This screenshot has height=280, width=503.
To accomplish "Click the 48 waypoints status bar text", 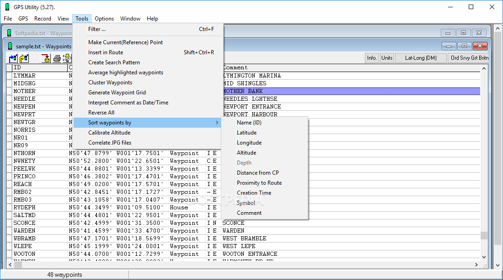I will pos(64,275).
